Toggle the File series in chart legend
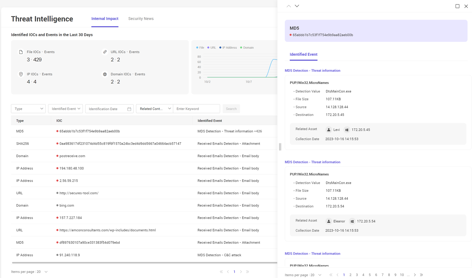The width and height of the screenshot is (472, 278). (x=200, y=48)
